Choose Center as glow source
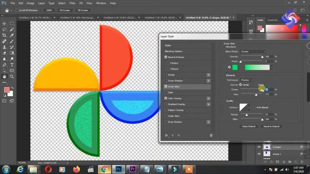The image size is (310, 174). [240, 85]
